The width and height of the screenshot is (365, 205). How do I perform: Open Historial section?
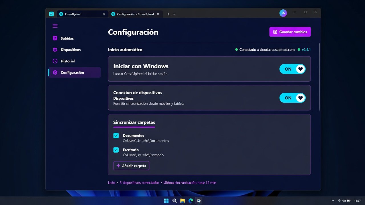point(74,61)
